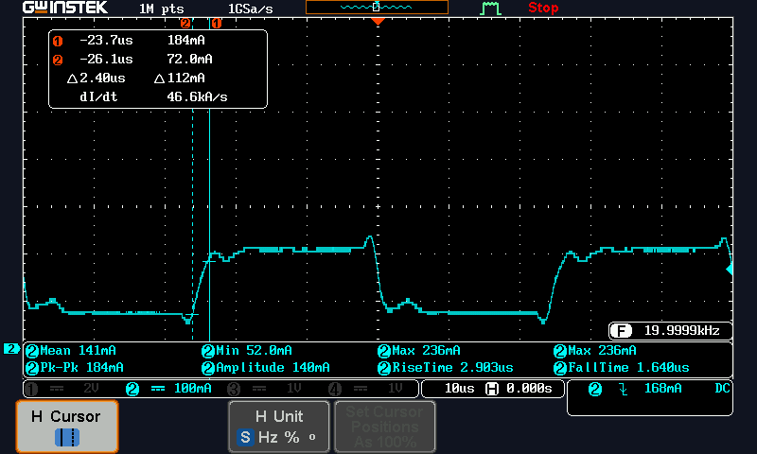Click the GW Instek logo
This screenshot has height=454, width=757.
click(65, 9)
